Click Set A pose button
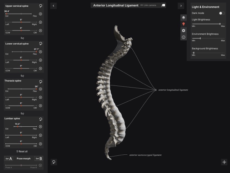230x173 pixels. (9, 159)
